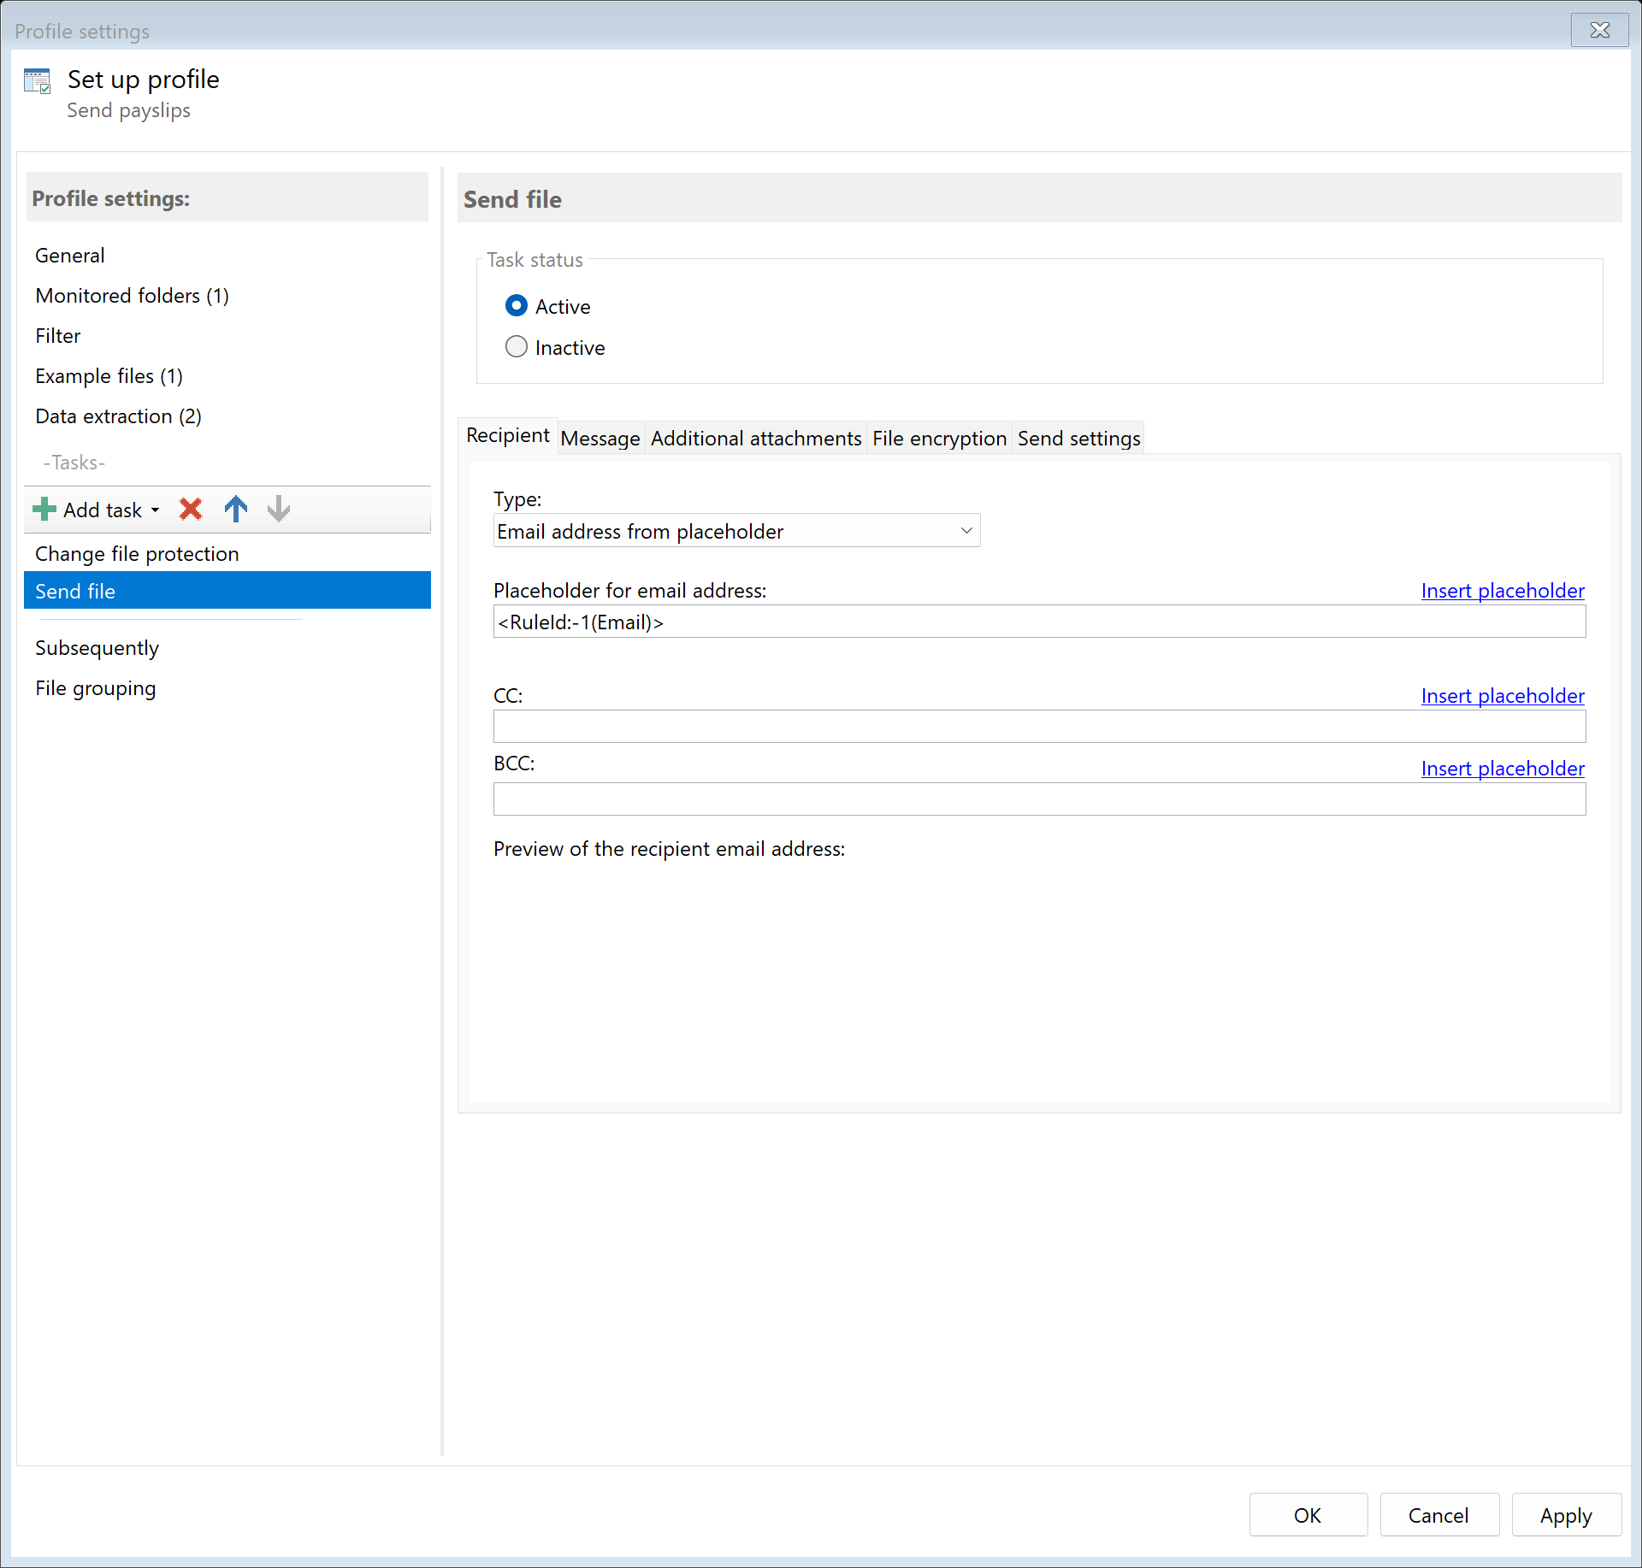Expand the Add task dropdown arrow
The image size is (1642, 1568).
155,510
